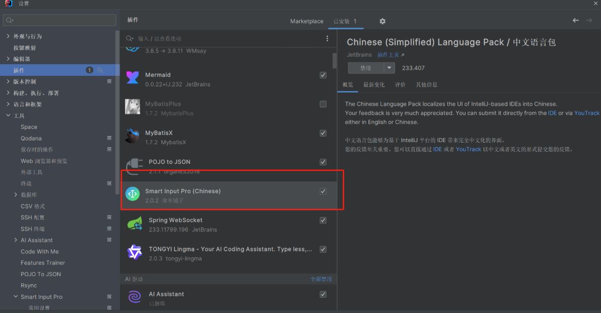
Task: Open the plugin settings gear icon
Action: coord(382,21)
